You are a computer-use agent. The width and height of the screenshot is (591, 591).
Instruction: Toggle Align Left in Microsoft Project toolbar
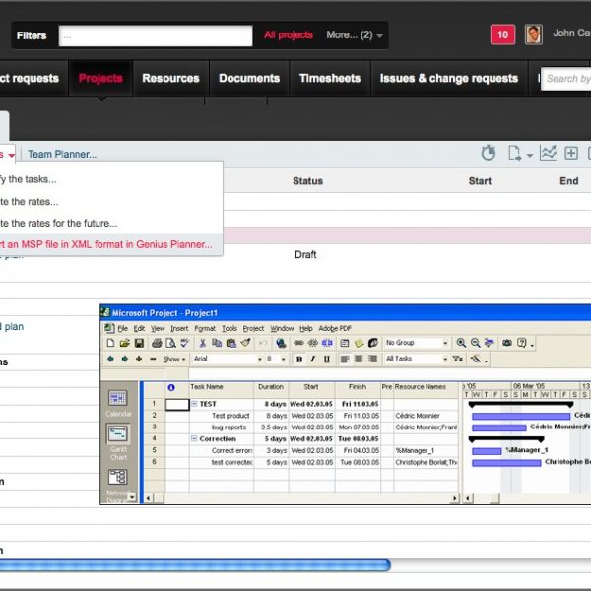tap(345, 359)
